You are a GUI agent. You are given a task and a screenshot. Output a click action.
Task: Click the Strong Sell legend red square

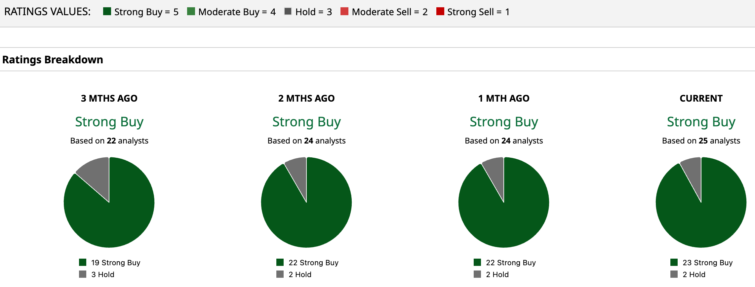pyautogui.click(x=440, y=12)
